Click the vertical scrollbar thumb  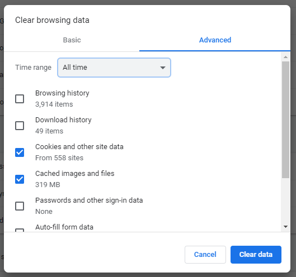[x=285, y=120]
